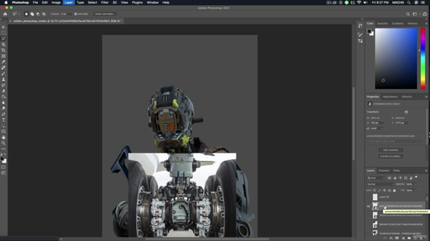The height and width of the screenshot is (241, 430).
Task: Choose Subtract from selection mode
Action: click(38, 14)
